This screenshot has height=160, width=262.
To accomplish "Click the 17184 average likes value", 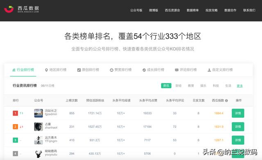I will coord(147,127).
